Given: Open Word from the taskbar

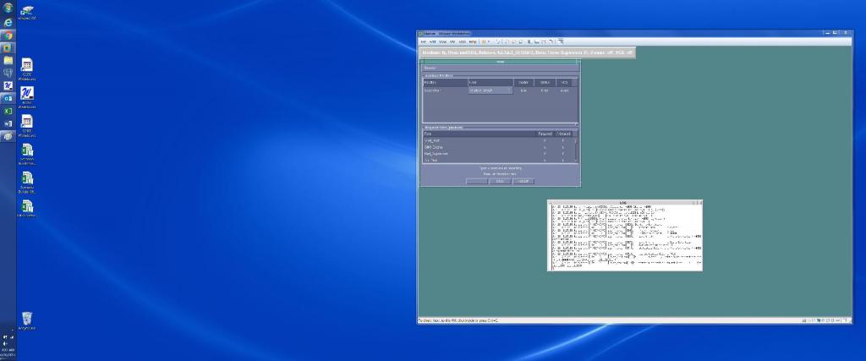Looking at the screenshot, I should [8, 123].
